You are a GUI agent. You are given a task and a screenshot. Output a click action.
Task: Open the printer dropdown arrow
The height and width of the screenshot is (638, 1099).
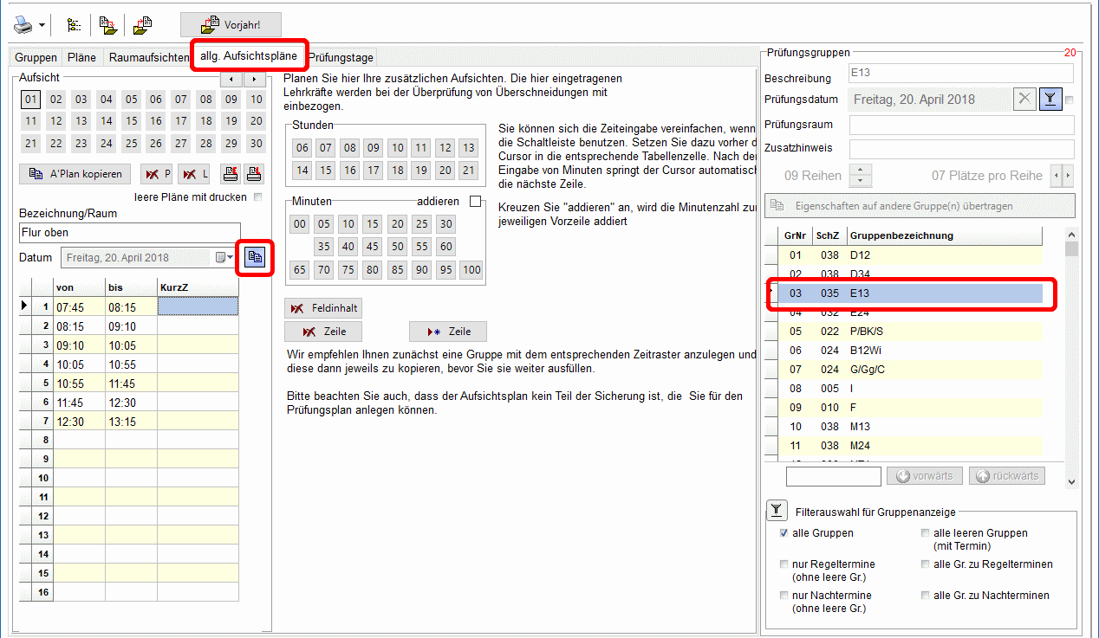(x=42, y=25)
